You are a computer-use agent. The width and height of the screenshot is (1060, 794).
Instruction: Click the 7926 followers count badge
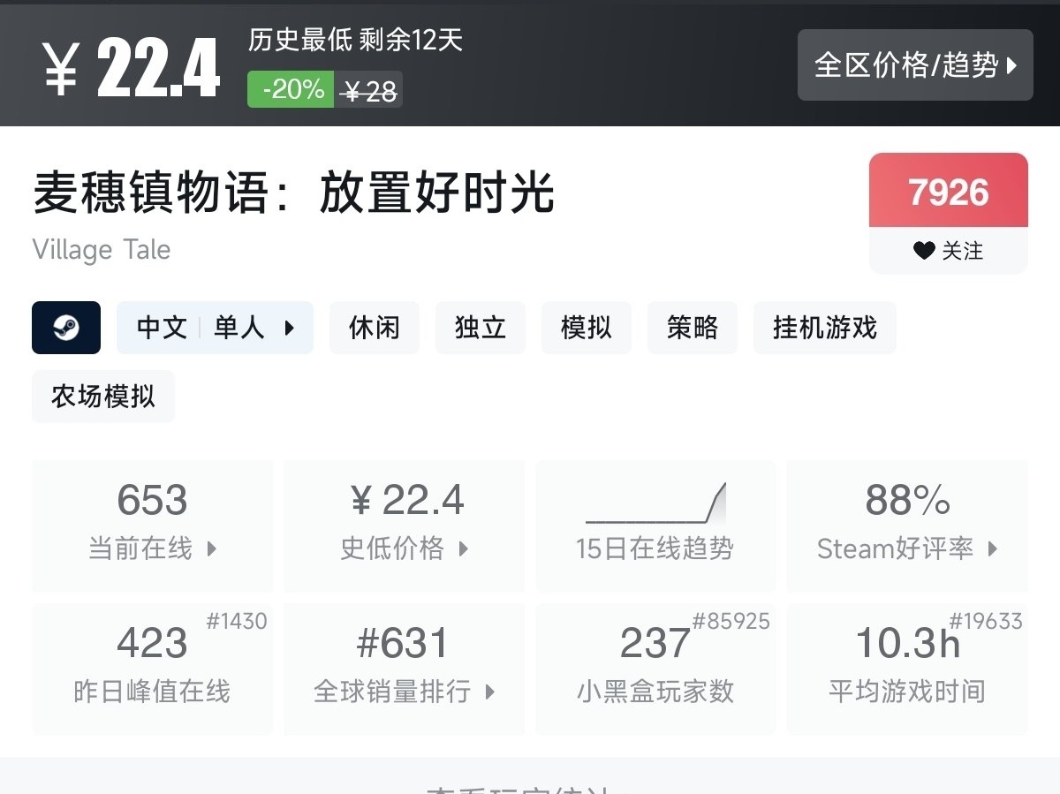[x=949, y=192]
